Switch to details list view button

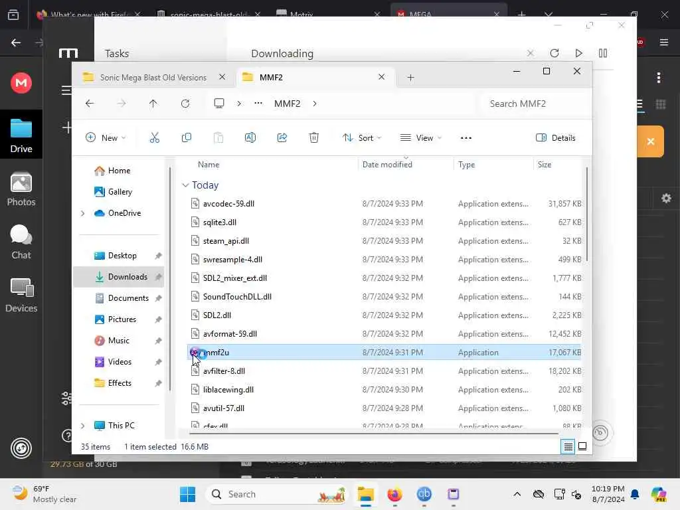pos(568,446)
